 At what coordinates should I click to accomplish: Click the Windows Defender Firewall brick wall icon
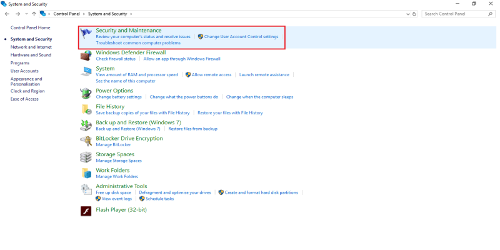tap(86, 56)
